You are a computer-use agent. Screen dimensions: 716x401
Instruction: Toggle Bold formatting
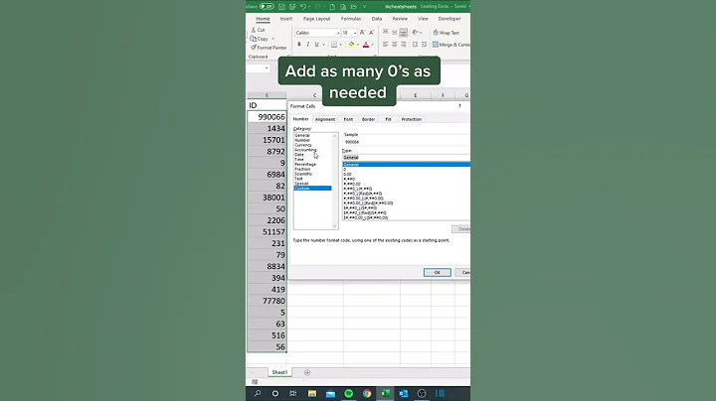(x=299, y=45)
